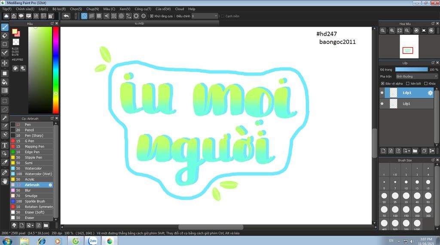Viewport: 440px width, 245px height.
Task: Hide the bottom Lớp1 layer
Action: point(382,104)
